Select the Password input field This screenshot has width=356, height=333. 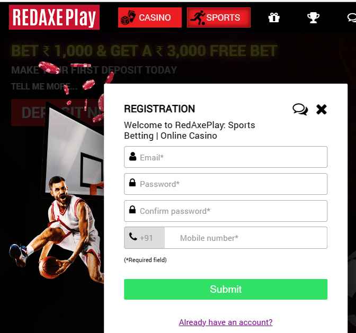coord(226,184)
